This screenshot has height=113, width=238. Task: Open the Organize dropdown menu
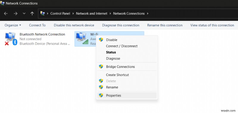pos(13,25)
